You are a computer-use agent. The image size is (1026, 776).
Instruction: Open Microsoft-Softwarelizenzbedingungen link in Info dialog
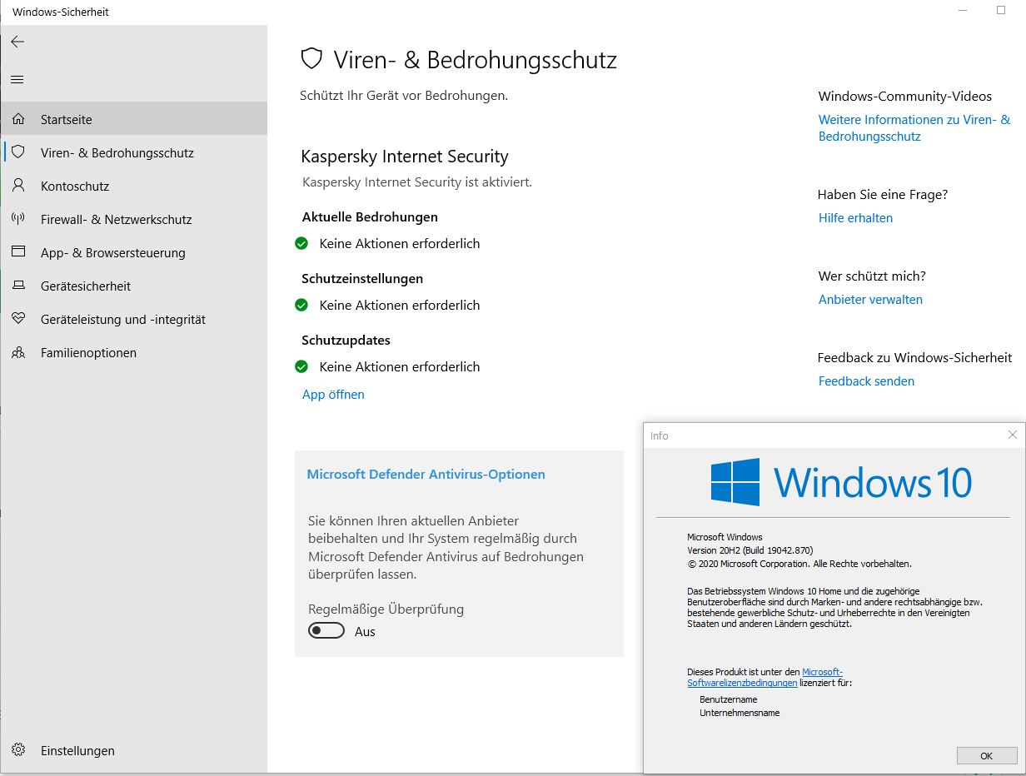pyautogui.click(x=765, y=677)
